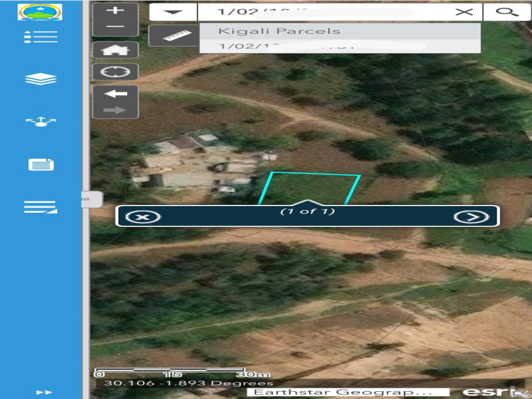The height and width of the screenshot is (399, 532).
Task: Expand the search source dropdown arrow
Action: [173, 12]
